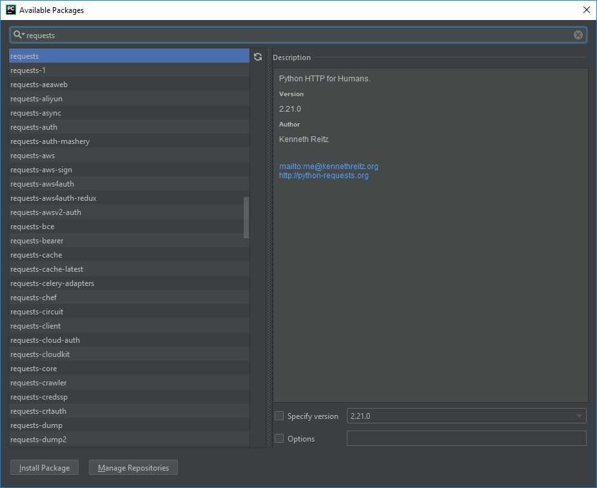The height and width of the screenshot is (488, 597).
Task: Choose the requests-aws4auth package
Action: 42,184
